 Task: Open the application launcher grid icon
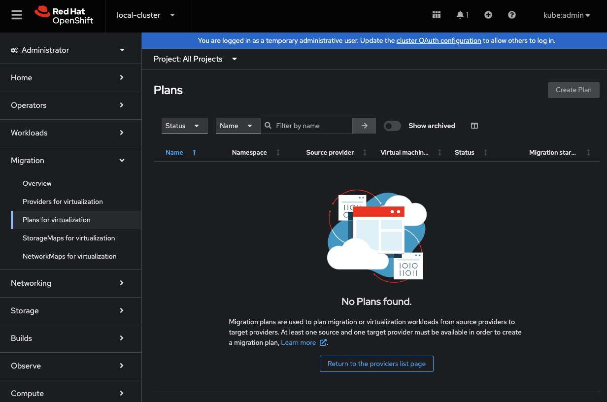tap(436, 15)
